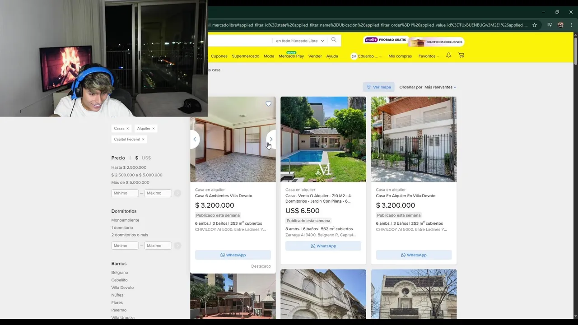Filter by Flores barrio
The height and width of the screenshot is (325, 578).
pyautogui.click(x=117, y=303)
